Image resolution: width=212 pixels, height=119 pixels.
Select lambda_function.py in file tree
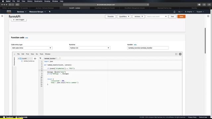(x=29, y=61)
